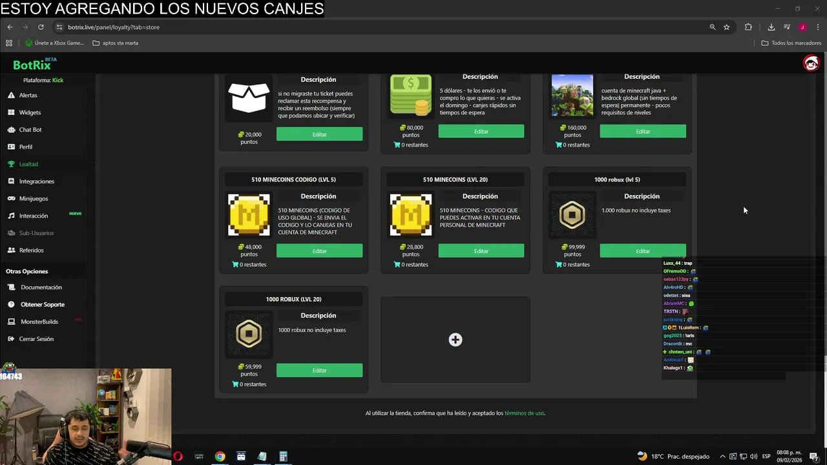
Task: Click the '1000 ROBUX (LVL 20)' title
Action: [x=293, y=299]
